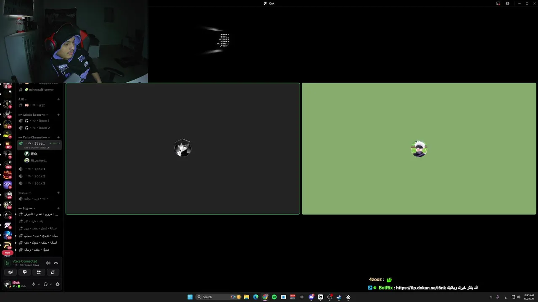Image resolution: width=538 pixels, height=302 pixels.
Task: Open microphone input options chevron
Action: click(x=39, y=284)
